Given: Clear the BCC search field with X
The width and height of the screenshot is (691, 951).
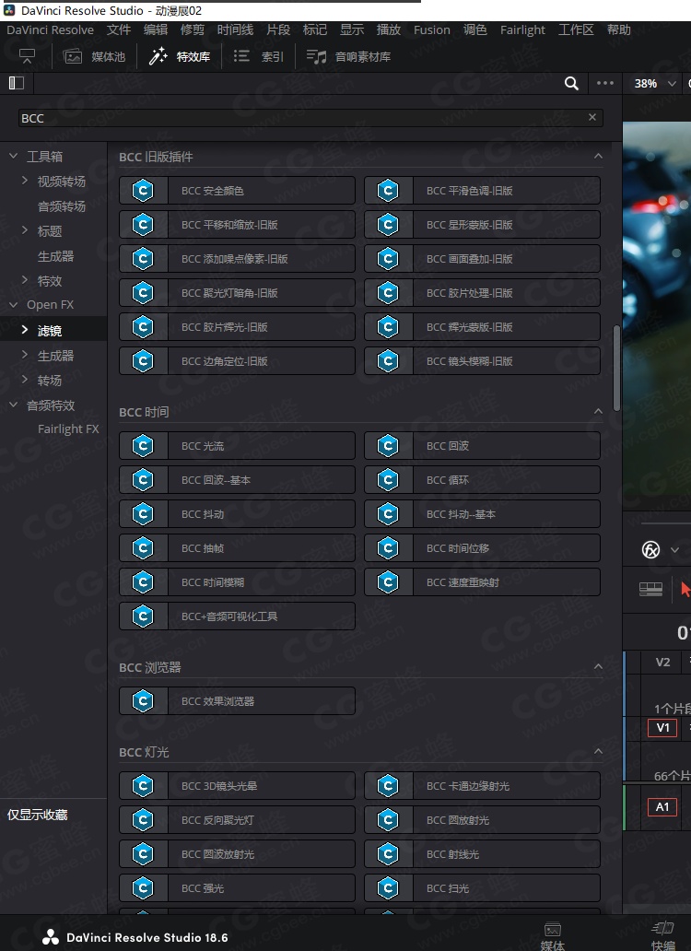Looking at the screenshot, I should pos(592,117).
